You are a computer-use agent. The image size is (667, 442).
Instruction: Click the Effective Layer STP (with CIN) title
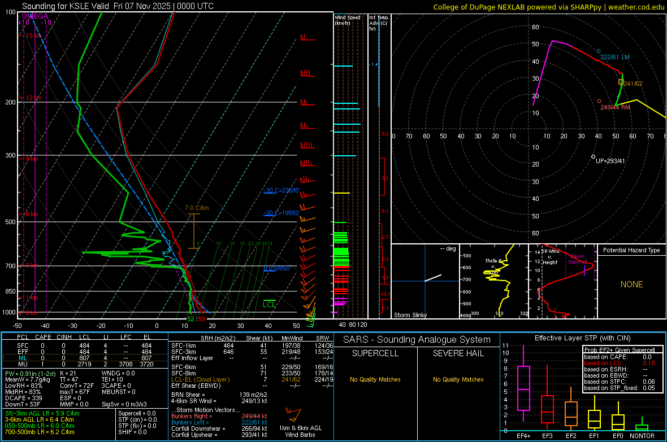pyautogui.click(x=582, y=338)
